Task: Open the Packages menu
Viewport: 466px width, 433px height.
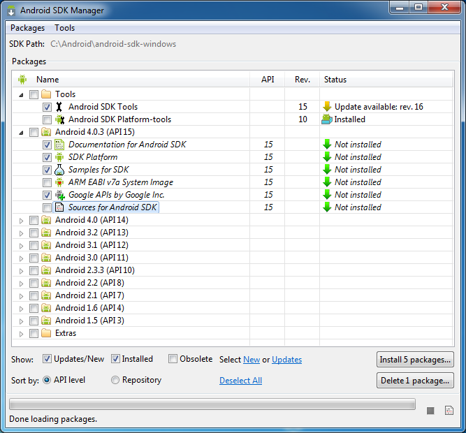Action: 28,28
